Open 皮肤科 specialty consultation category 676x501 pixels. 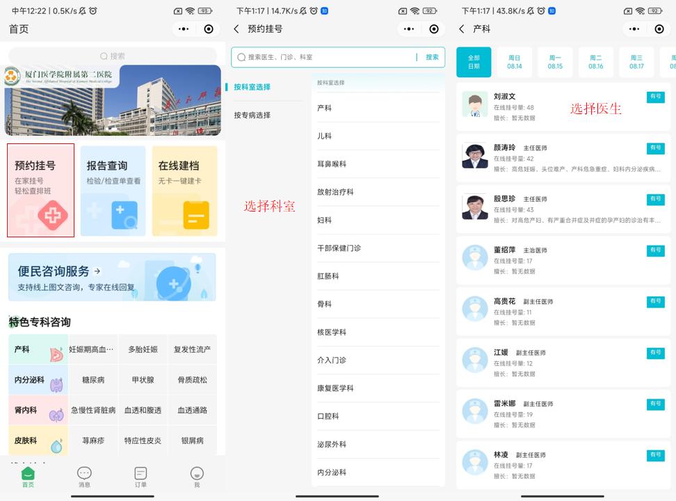coord(38,440)
